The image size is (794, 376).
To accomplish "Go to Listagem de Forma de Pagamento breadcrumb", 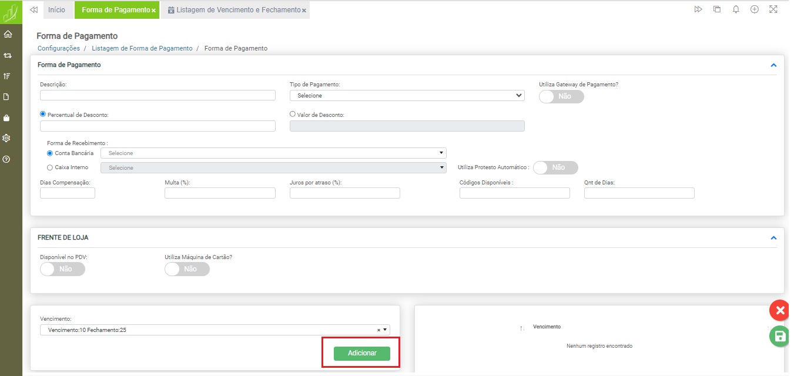I will pyautogui.click(x=142, y=48).
